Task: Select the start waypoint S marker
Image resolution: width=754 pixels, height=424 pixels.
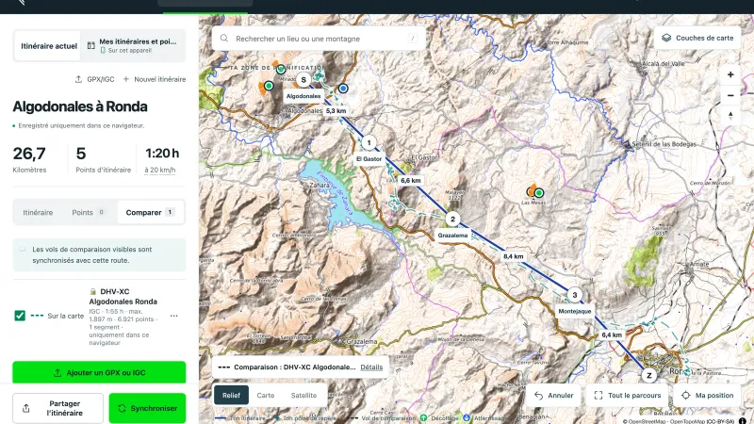Action: [x=303, y=80]
